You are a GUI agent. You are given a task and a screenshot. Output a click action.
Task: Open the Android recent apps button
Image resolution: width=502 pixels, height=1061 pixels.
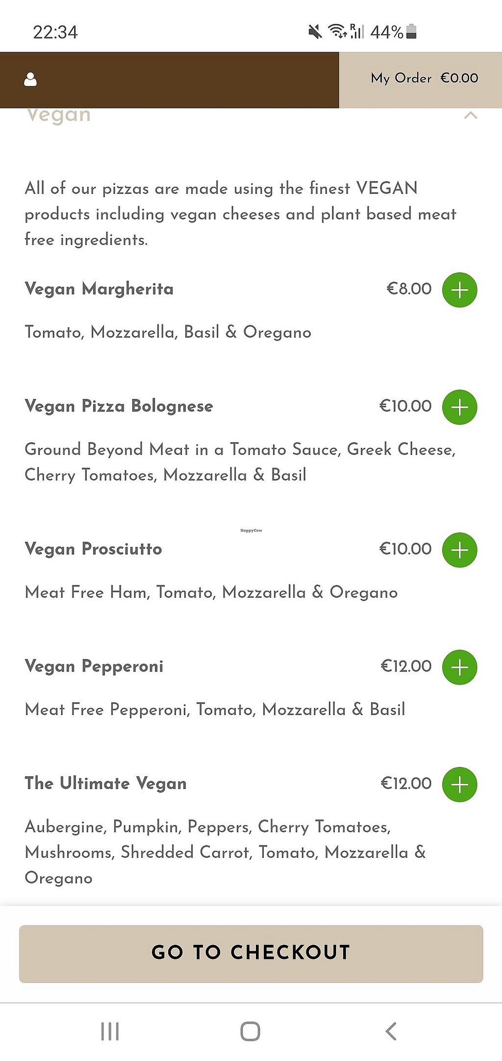click(110, 1031)
